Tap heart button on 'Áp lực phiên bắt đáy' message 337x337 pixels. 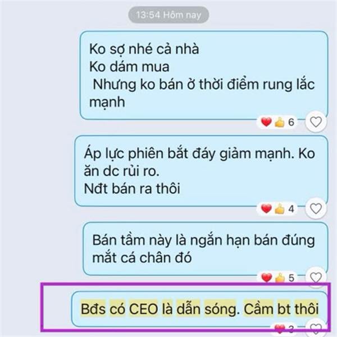316,208
